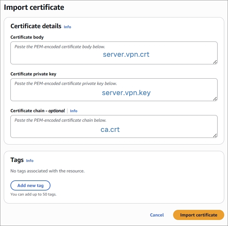Select the Import certificate page heading
The height and width of the screenshot is (226, 228).
(x=34, y=7)
